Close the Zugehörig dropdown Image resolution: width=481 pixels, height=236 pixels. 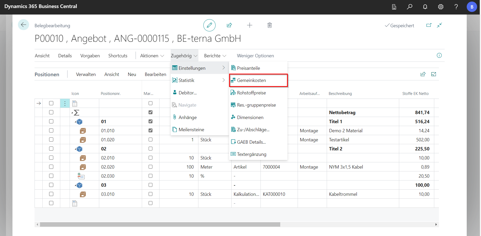click(x=184, y=56)
